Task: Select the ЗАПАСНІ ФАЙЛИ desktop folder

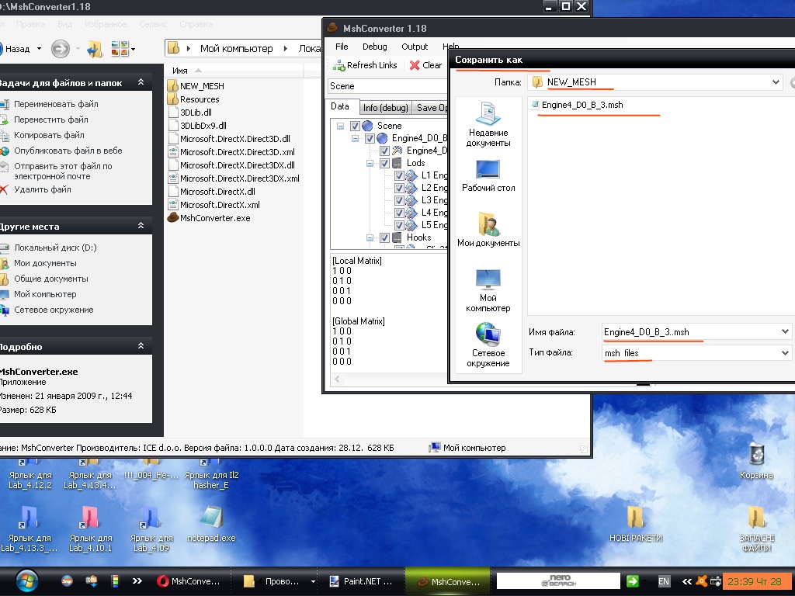Action: click(x=756, y=528)
